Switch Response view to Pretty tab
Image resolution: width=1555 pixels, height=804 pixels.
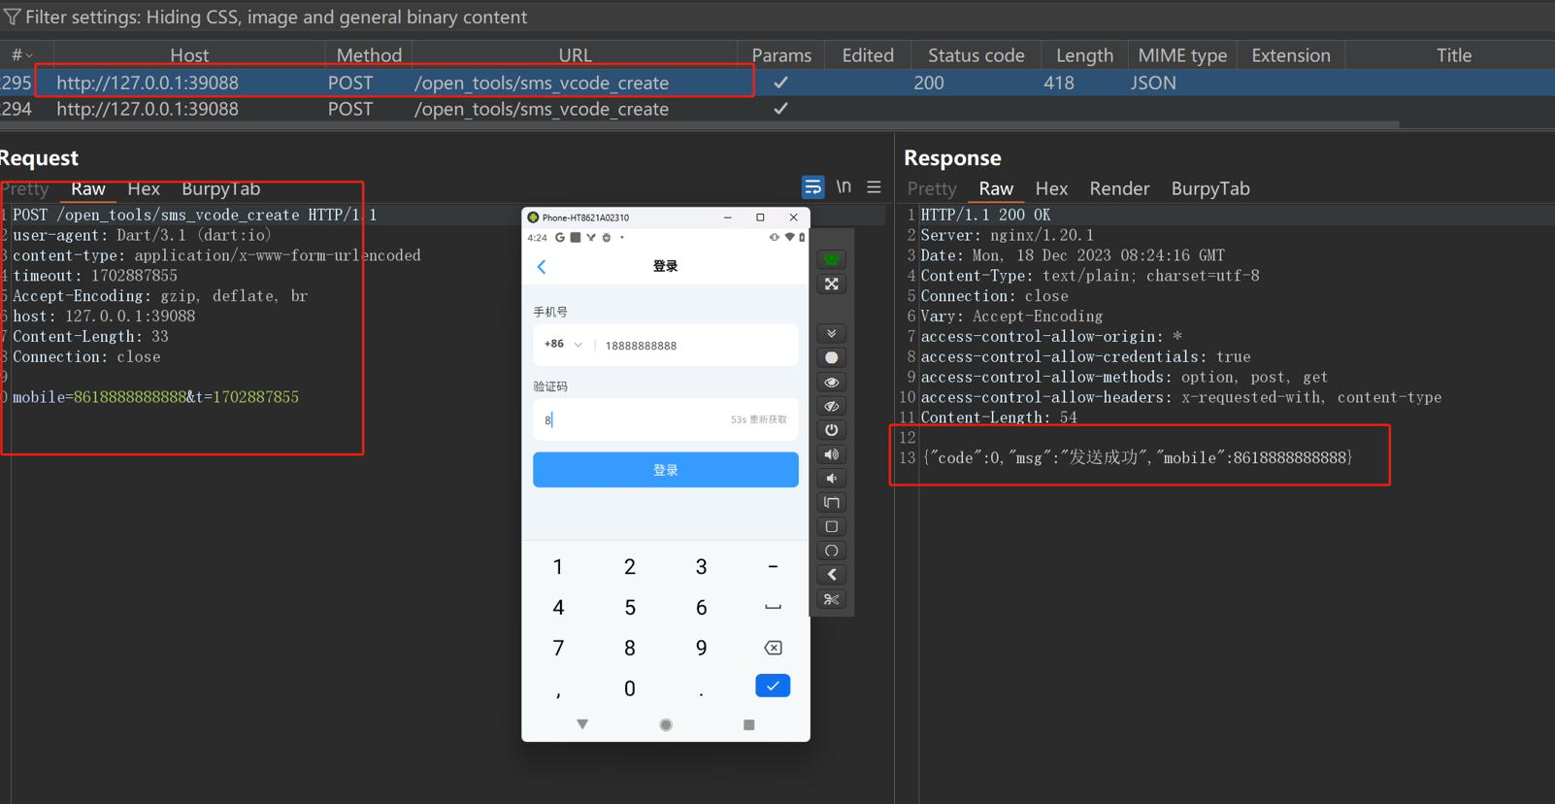932,188
